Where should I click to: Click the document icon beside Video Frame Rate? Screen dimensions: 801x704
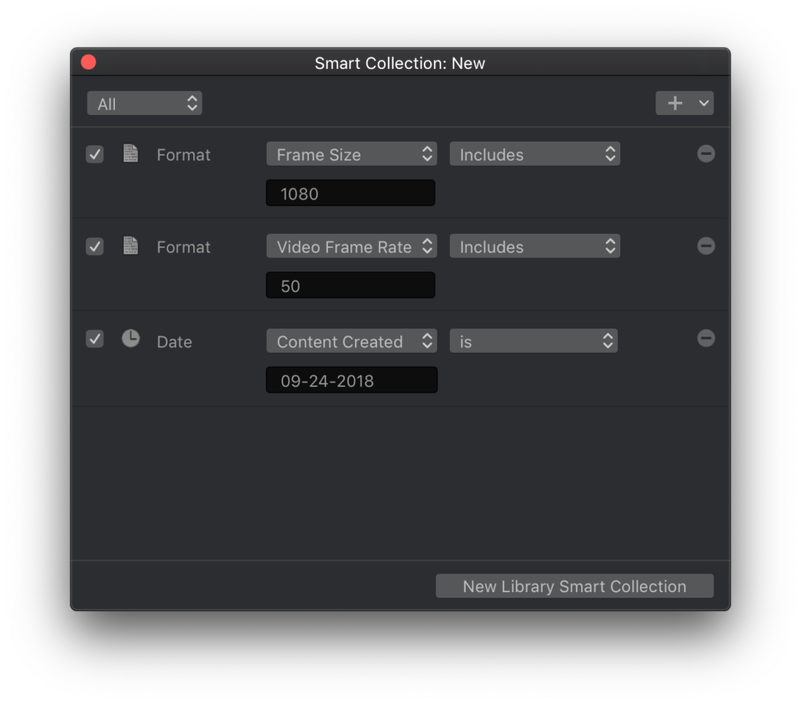click(x=131, y=246)
